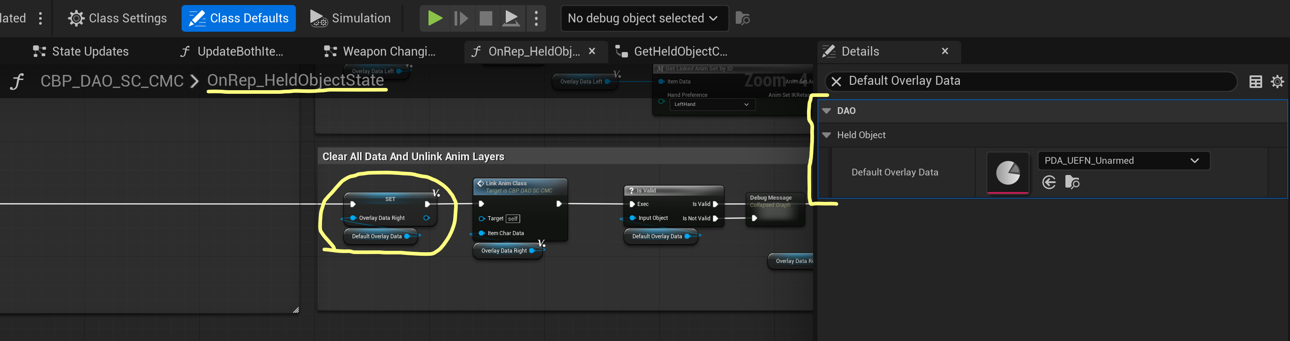Collapse the Held Object section

pyautogui.click(x=827, y=135)
